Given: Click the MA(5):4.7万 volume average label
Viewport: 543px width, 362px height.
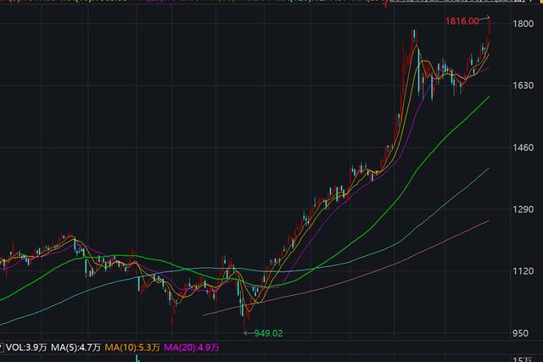Looking at the screenshot, I should [x=76, y=347].
